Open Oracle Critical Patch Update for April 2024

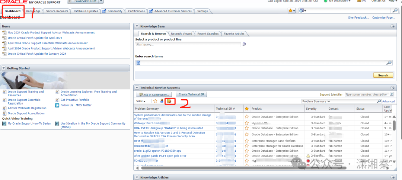pyautogui.click(x=35, y=38)
